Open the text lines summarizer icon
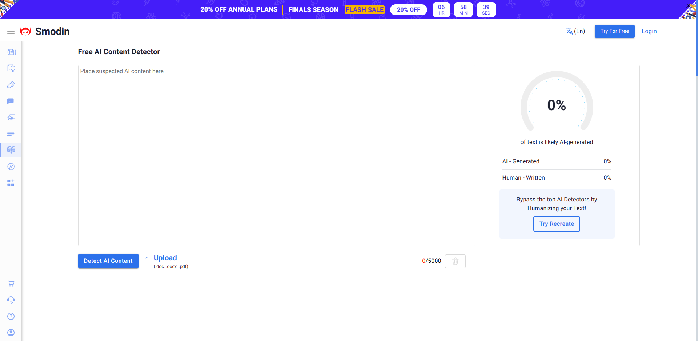This screenshot has height=341, width=698. [11, 134]
